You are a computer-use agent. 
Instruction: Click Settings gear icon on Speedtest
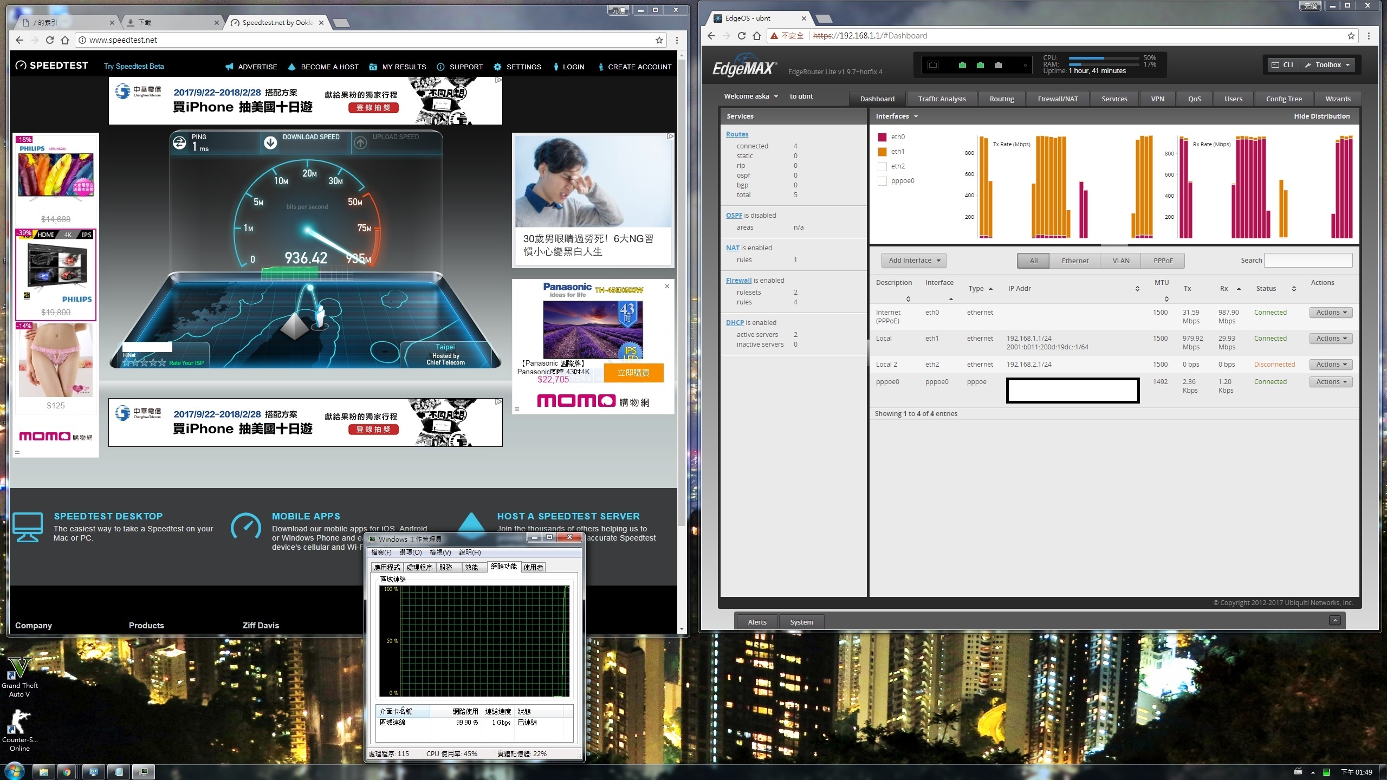tap(497, 67)
